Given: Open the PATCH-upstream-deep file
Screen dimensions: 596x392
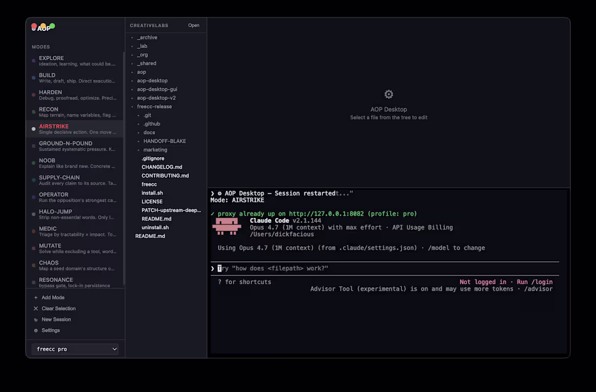Looking at the screenshot, I should point(166,210).
